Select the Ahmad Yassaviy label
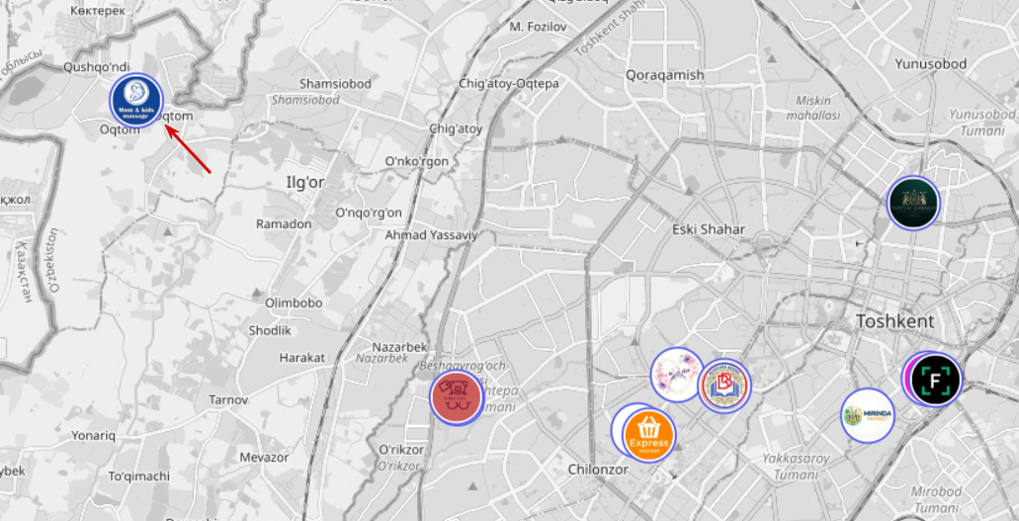The width and height of the screenshot is (1019, 521). tap(431, 235)
